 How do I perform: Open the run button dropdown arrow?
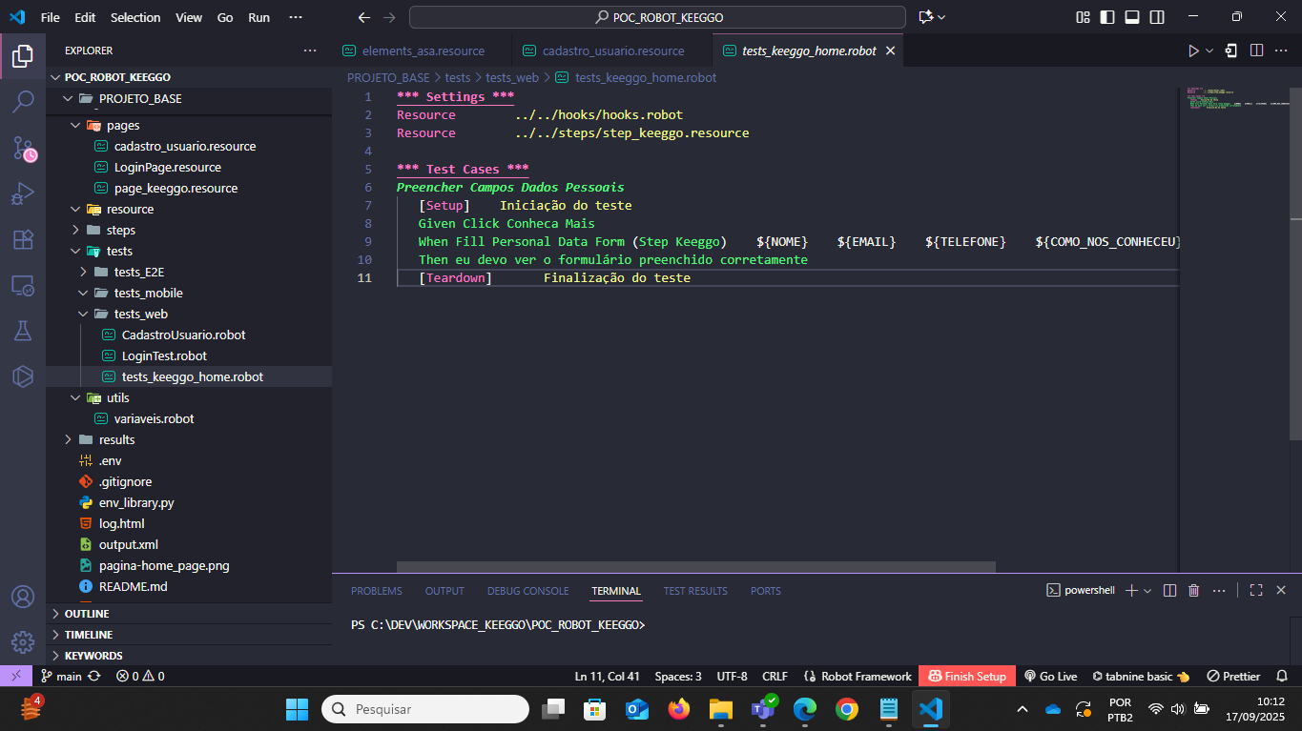click(1209, 51)
